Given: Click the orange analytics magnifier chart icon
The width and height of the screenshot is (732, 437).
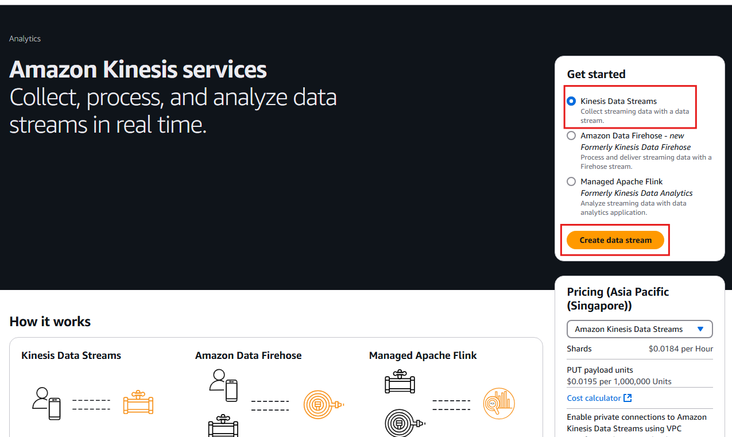Looking at the screenshot, I should tap(499, 404).
